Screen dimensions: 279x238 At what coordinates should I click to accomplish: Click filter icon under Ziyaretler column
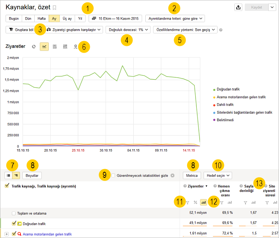(x=188, y=203)
